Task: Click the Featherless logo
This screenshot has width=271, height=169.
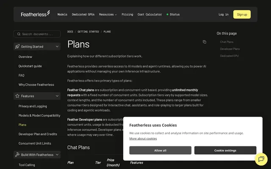Action: tap(35, 14)
